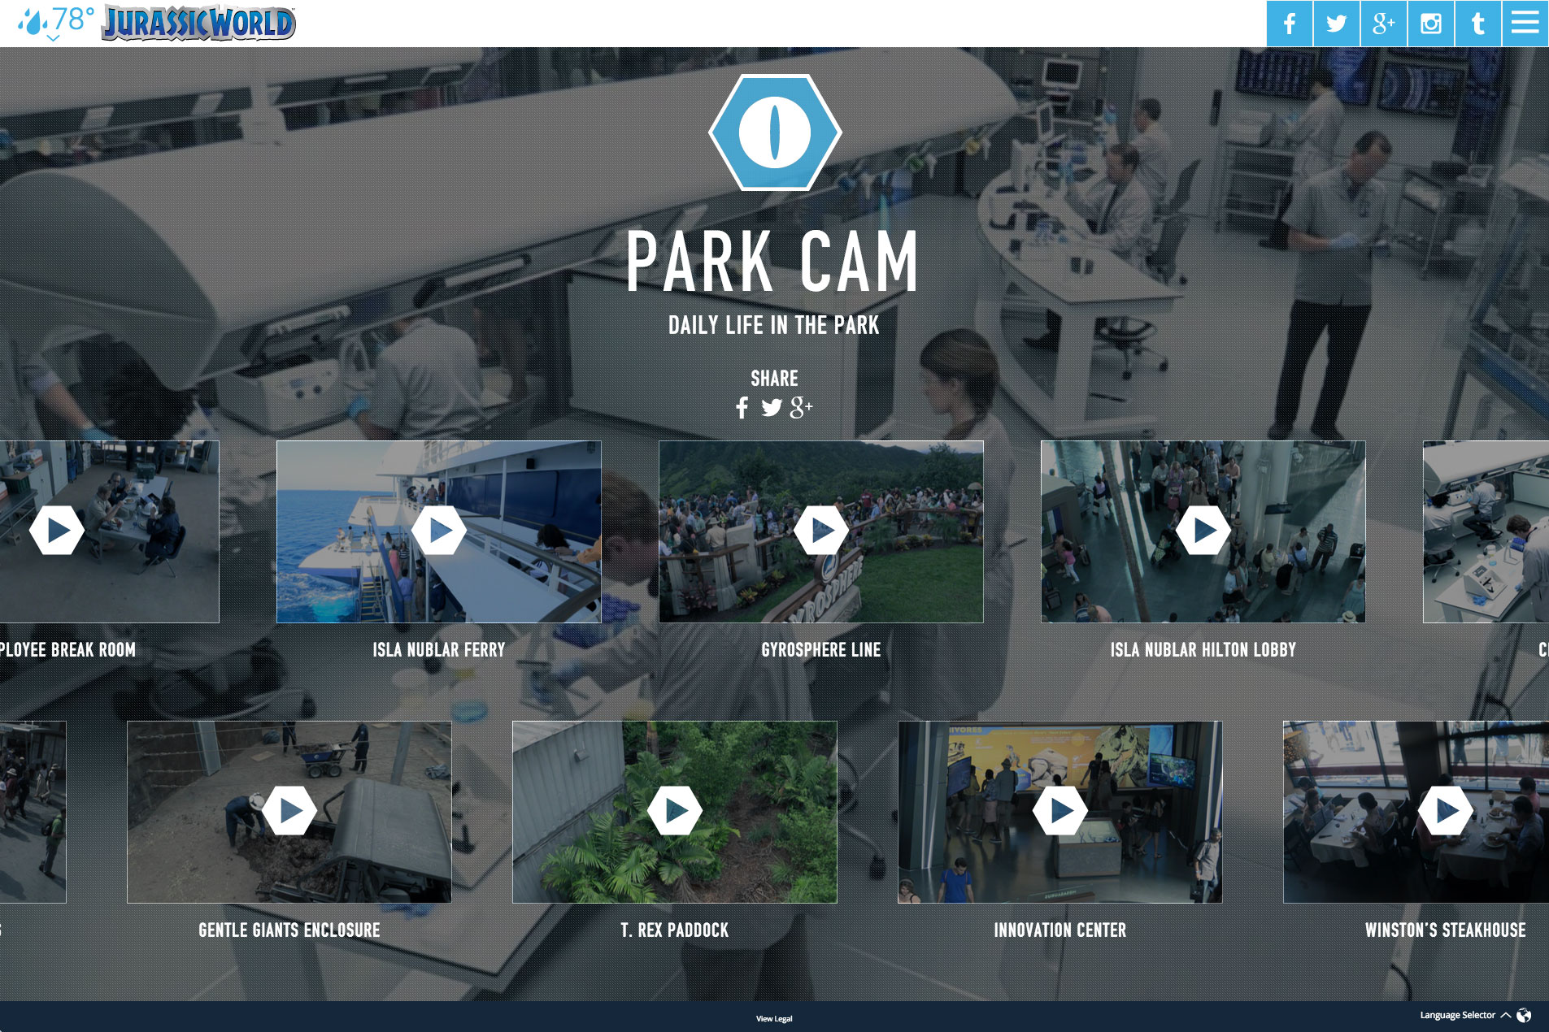
Task: Select the Isla Nublar Hilton Lobby title
Action: click(x=1203, y=650)
